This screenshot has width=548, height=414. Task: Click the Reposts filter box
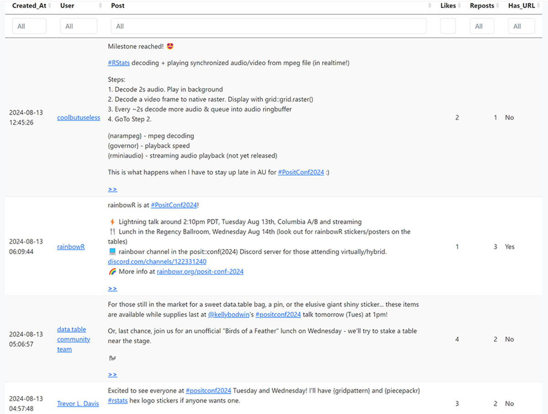pos(482,26)
